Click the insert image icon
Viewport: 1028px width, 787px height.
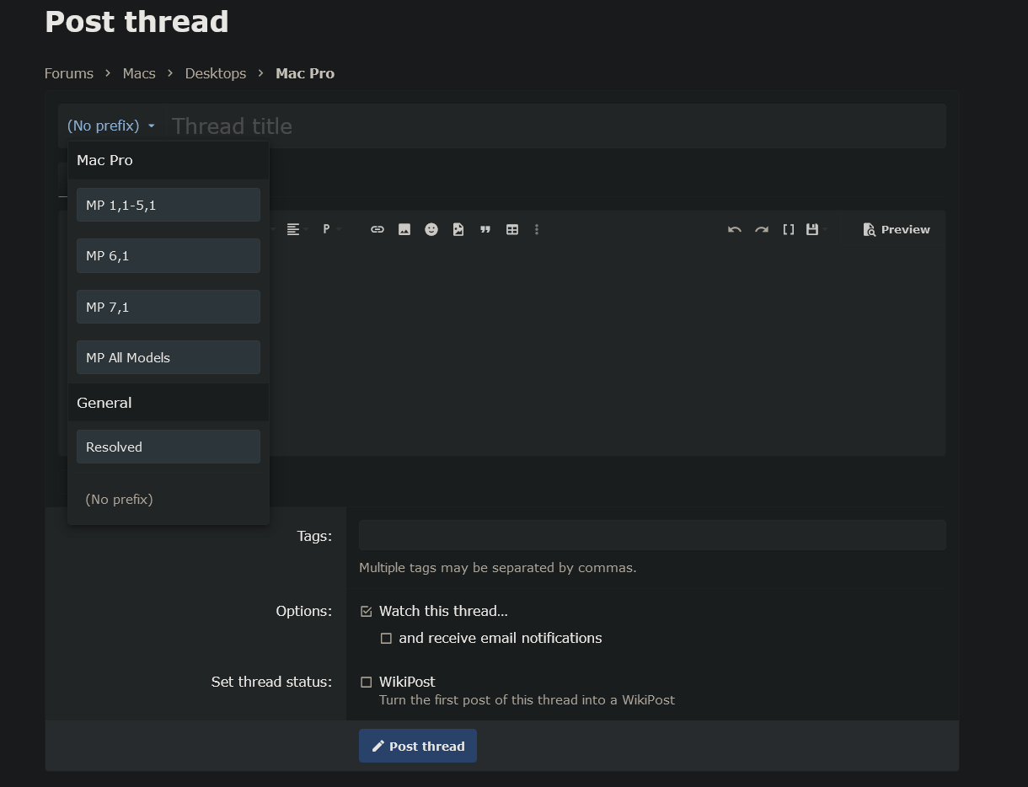(x=404, y=229)
